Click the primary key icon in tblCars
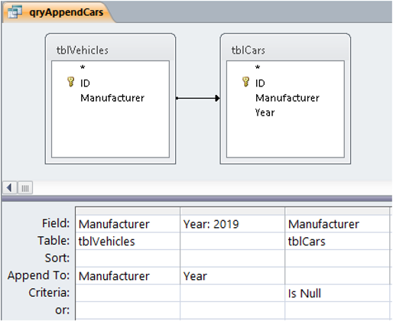The height and width of the screenshot is (322, 393). pos(245,82)
